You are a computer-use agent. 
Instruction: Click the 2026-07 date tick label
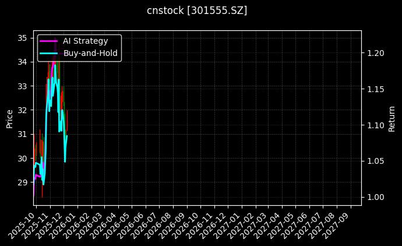pos(145,226)
